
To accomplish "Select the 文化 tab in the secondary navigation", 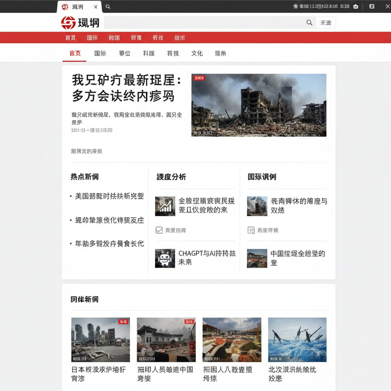I will [x=197, y=53].
